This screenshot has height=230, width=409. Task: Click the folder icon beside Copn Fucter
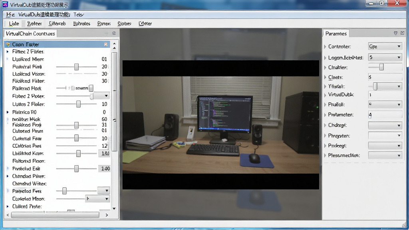(x=8, y=44)
